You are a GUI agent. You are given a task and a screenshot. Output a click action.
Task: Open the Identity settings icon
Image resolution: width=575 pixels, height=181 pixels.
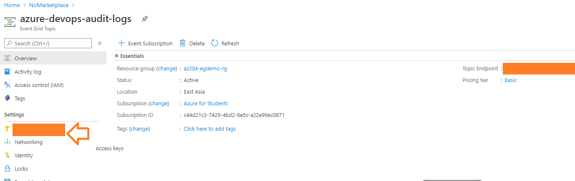(7, 155)
